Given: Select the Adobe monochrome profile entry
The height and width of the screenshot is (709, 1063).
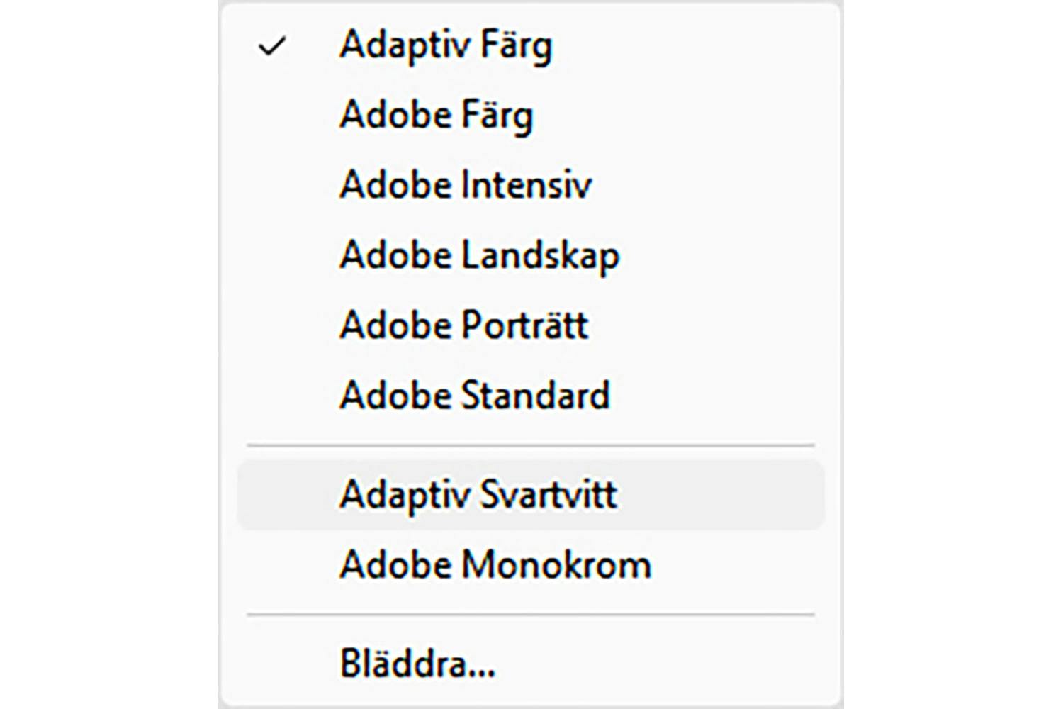Looking at the screenshot, I should (x=495, y=565).
